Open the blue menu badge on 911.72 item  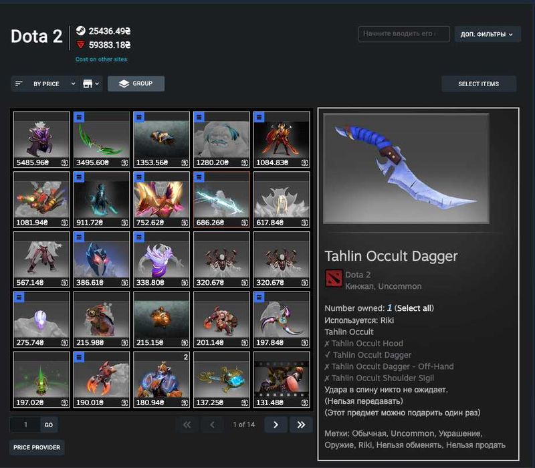(79, 177)
